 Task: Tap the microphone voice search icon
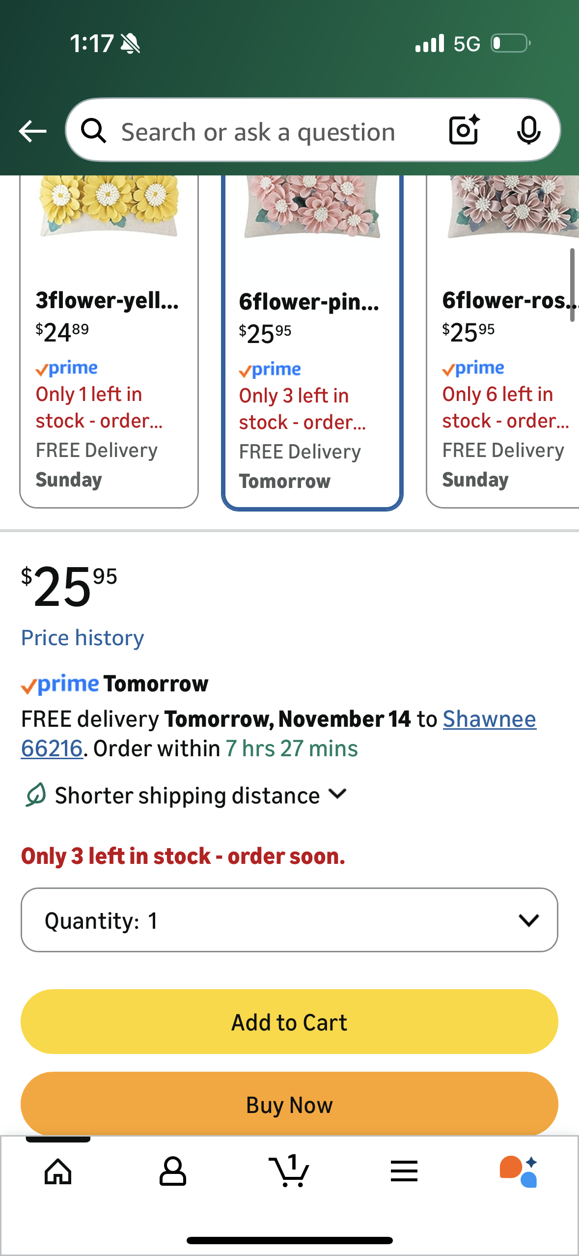pyautogui.click(x=528, y=131)
